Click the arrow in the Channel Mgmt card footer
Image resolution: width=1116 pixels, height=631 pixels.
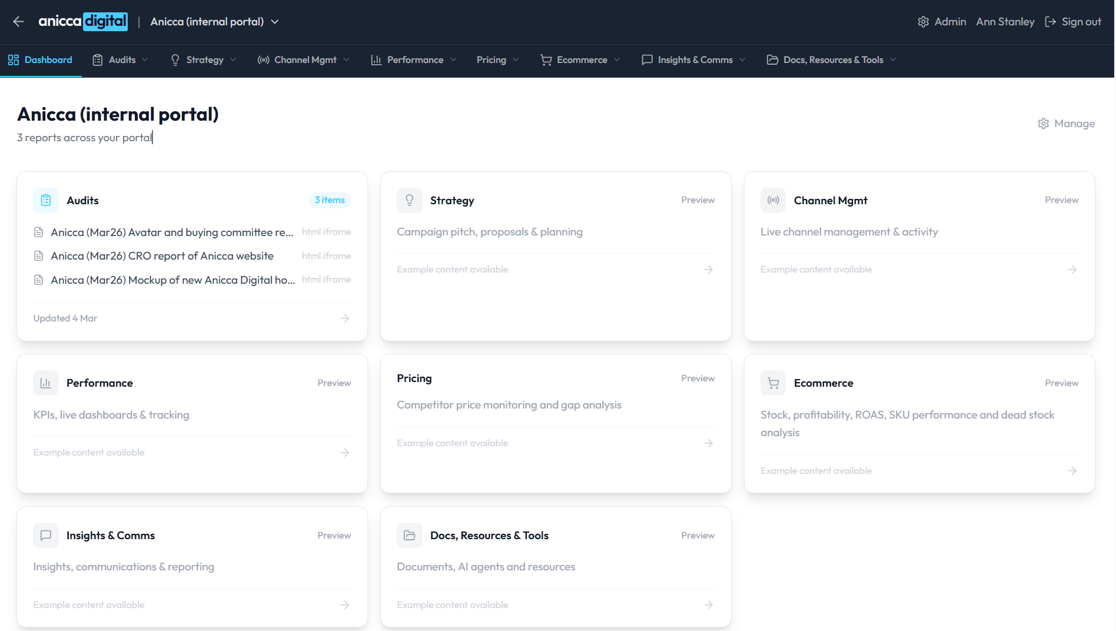(x=1072, y=270)
